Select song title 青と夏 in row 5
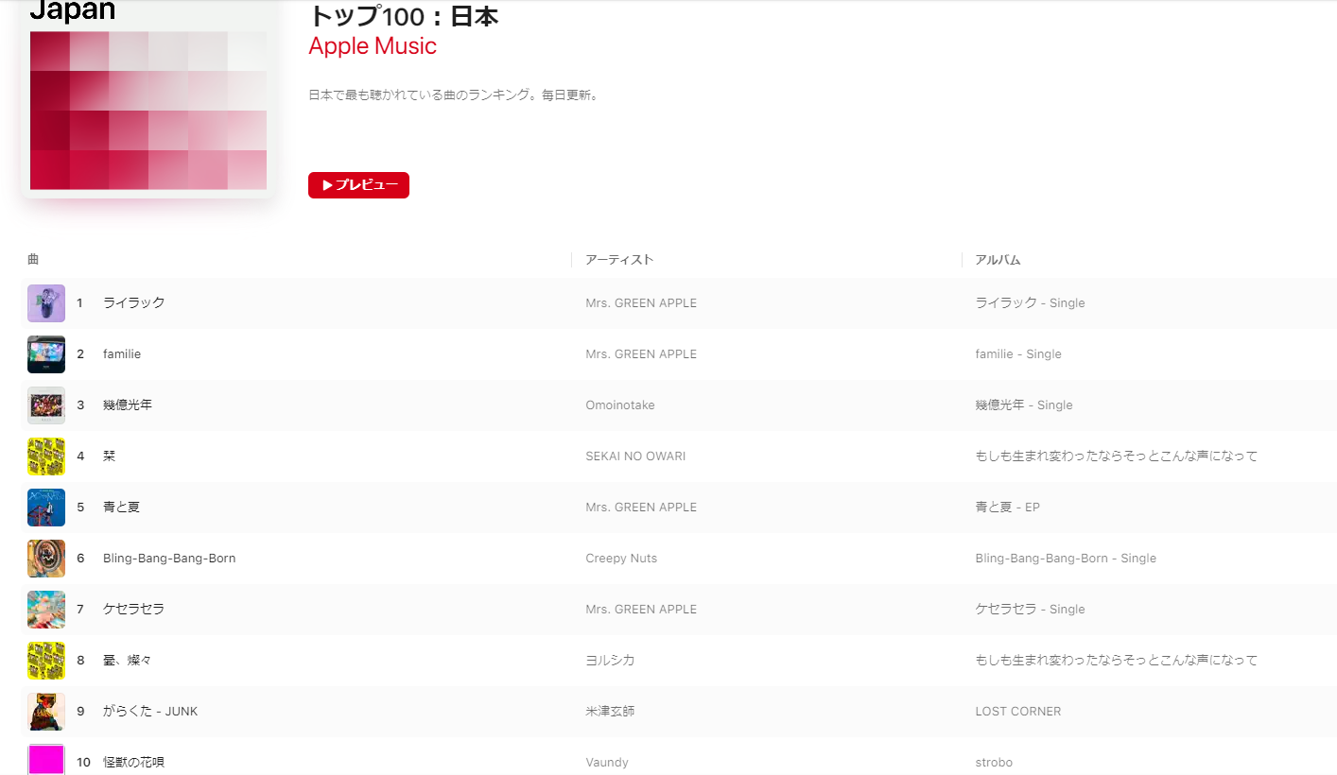This screenshot has width=1337, height=775. pyautogui.click(x=121, y=507)
